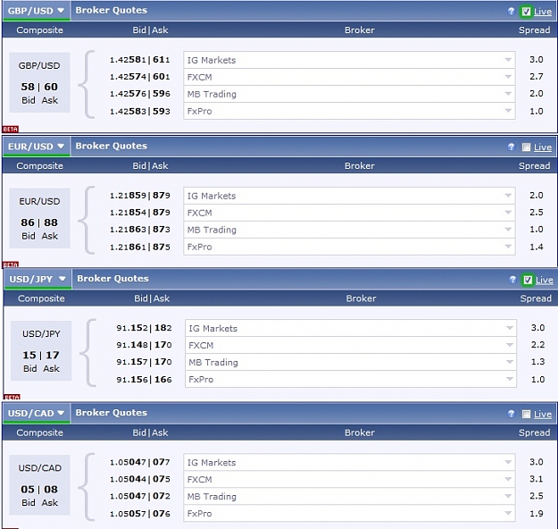Screen dimensions: 558x529
Task: Select the GBP/USD composite 58 | 60 box
Action: tap(39, 82)
